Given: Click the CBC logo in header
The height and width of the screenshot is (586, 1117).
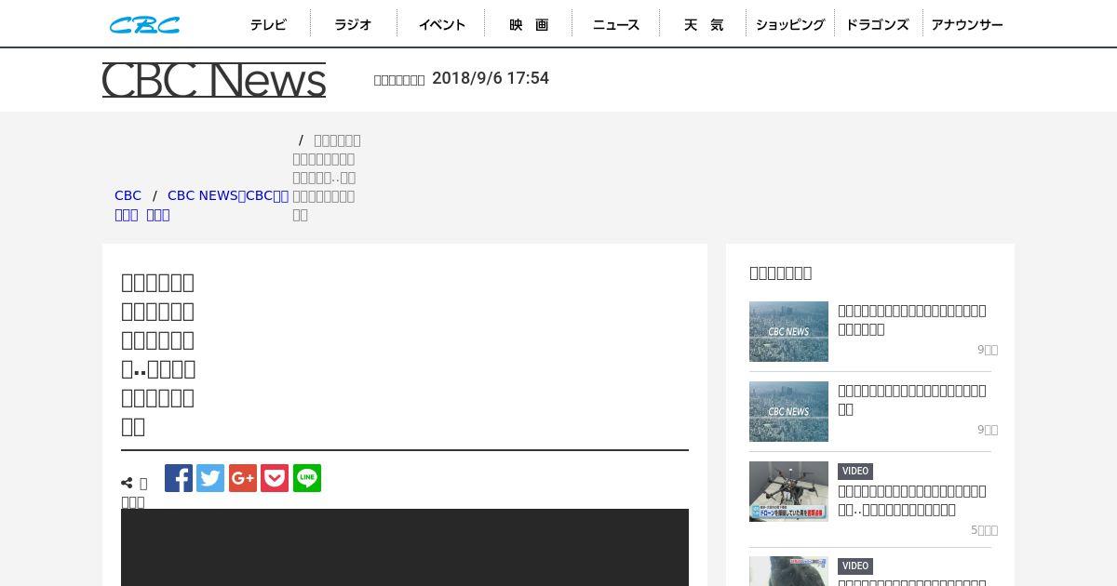Looking at the screenshot, I should coord(144,25).
